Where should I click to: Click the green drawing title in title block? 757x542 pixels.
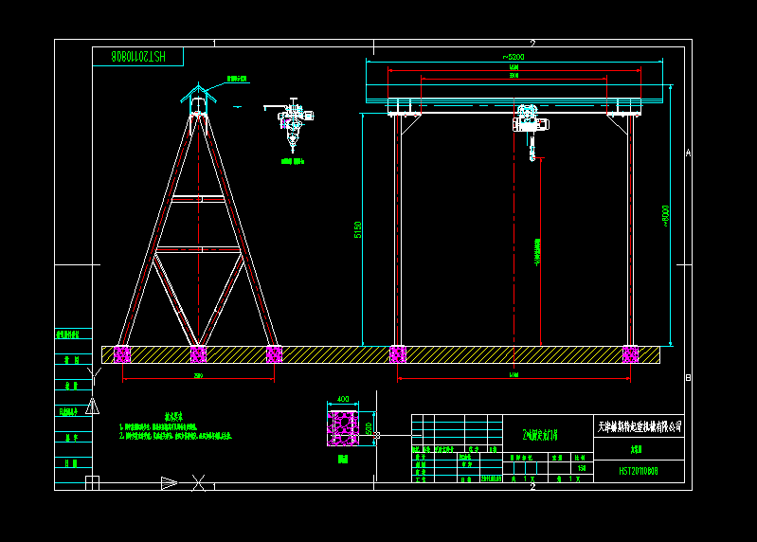pyautogui.click(x=540, y=435)
